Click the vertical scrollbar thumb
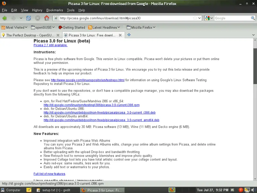 pos(255,67)
